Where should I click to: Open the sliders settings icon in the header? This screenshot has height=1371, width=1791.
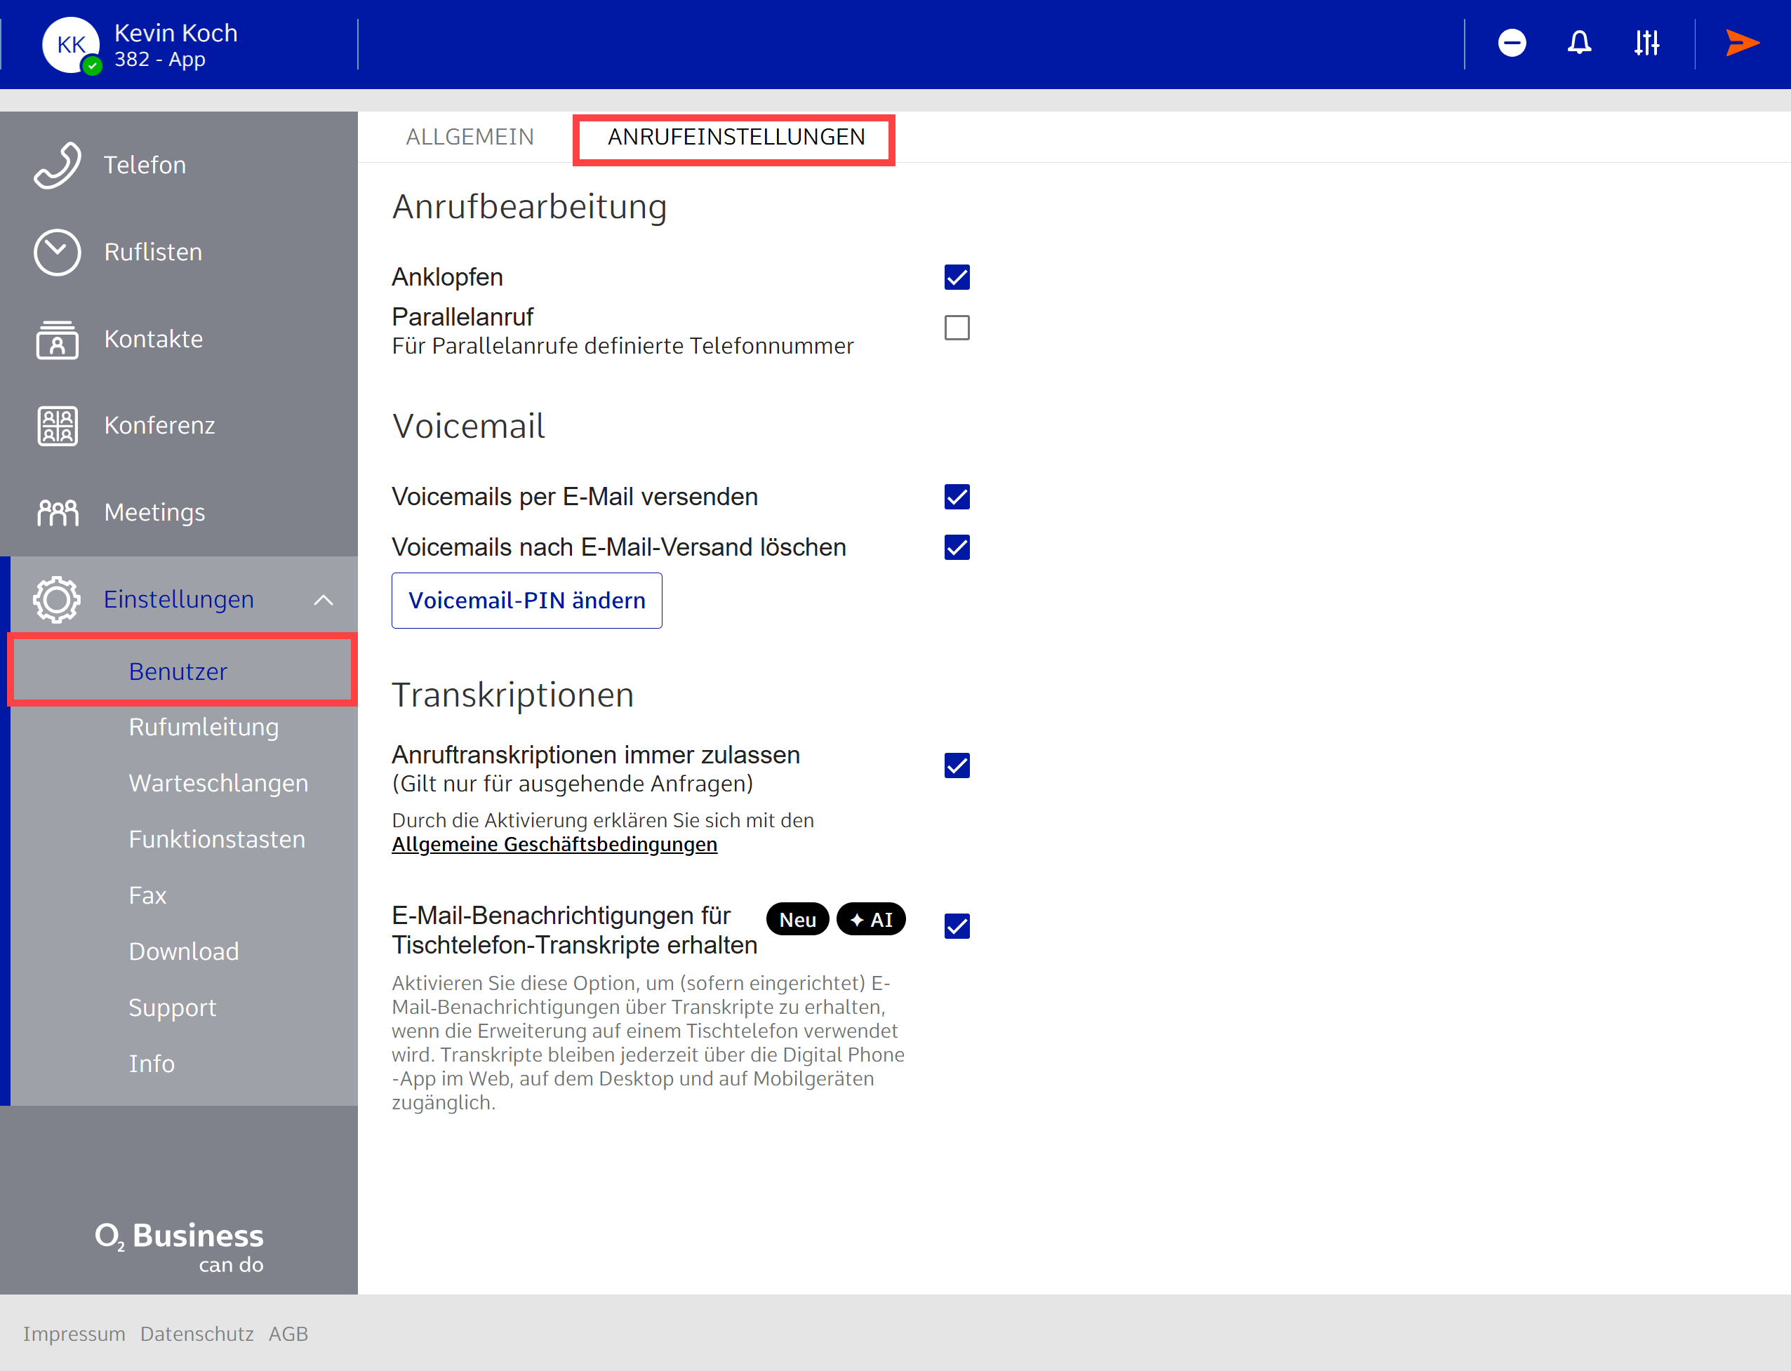pos(1646,42)
